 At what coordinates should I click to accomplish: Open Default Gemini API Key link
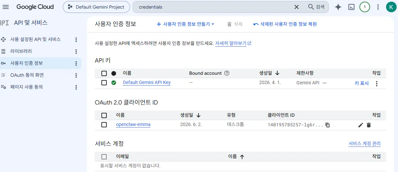click(x=147, y=83)
